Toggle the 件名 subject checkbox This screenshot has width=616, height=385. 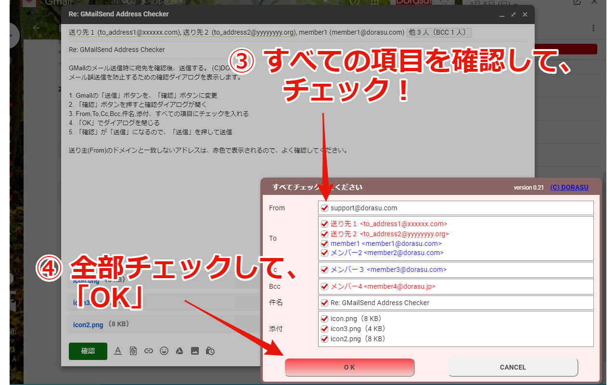(x=324, y=303)
